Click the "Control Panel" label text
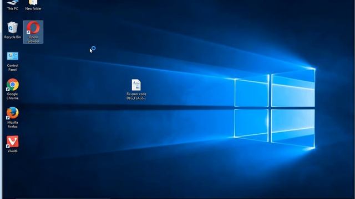The image size is (355, 199). (12, 67)
